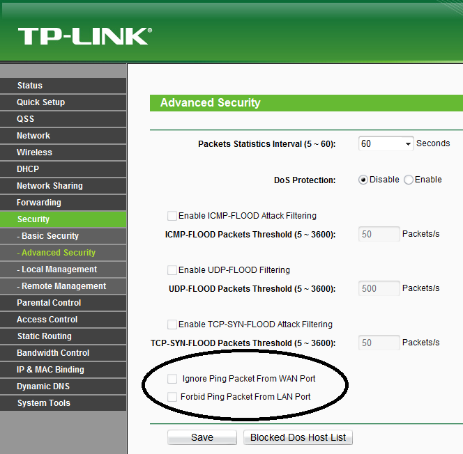
Task: Tick Ignore Ping Packet From WAN Port
Action: 172,379
